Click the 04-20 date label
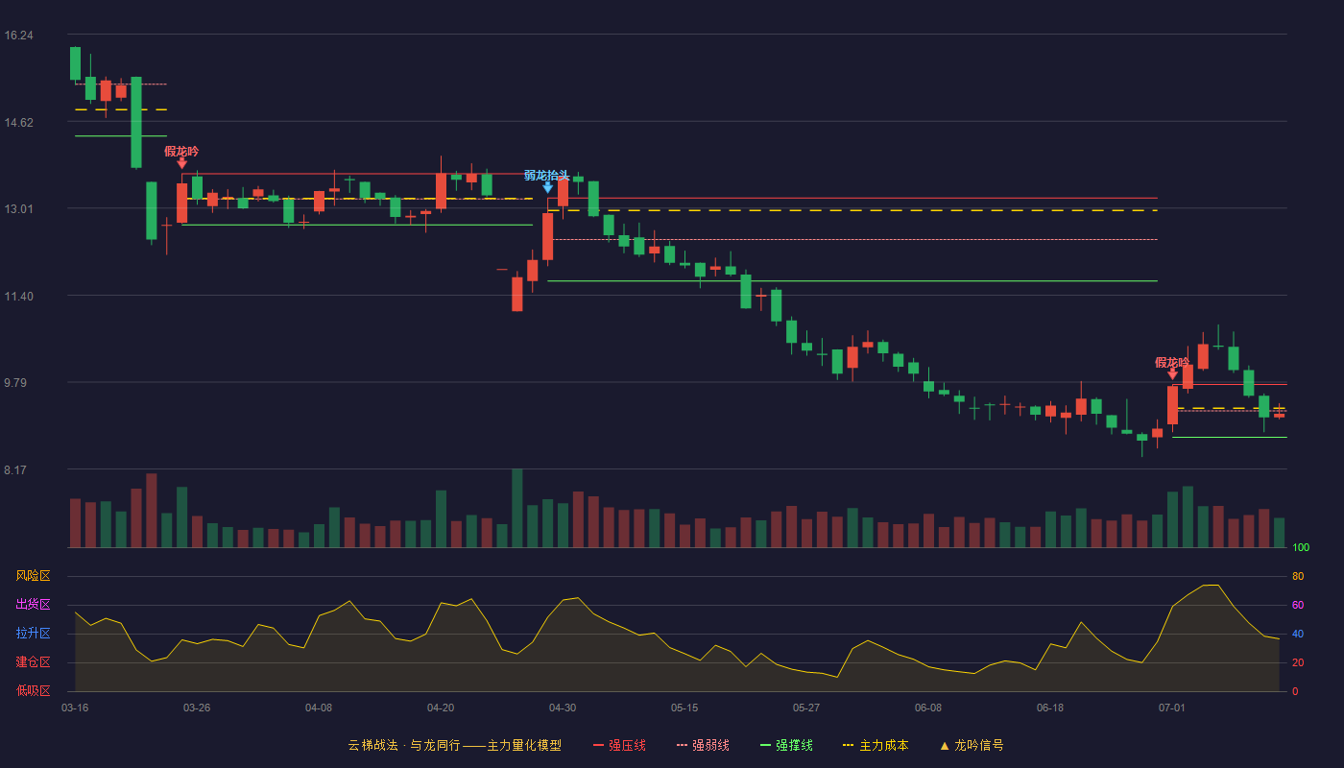1344x768 pixels. (441, 708)
